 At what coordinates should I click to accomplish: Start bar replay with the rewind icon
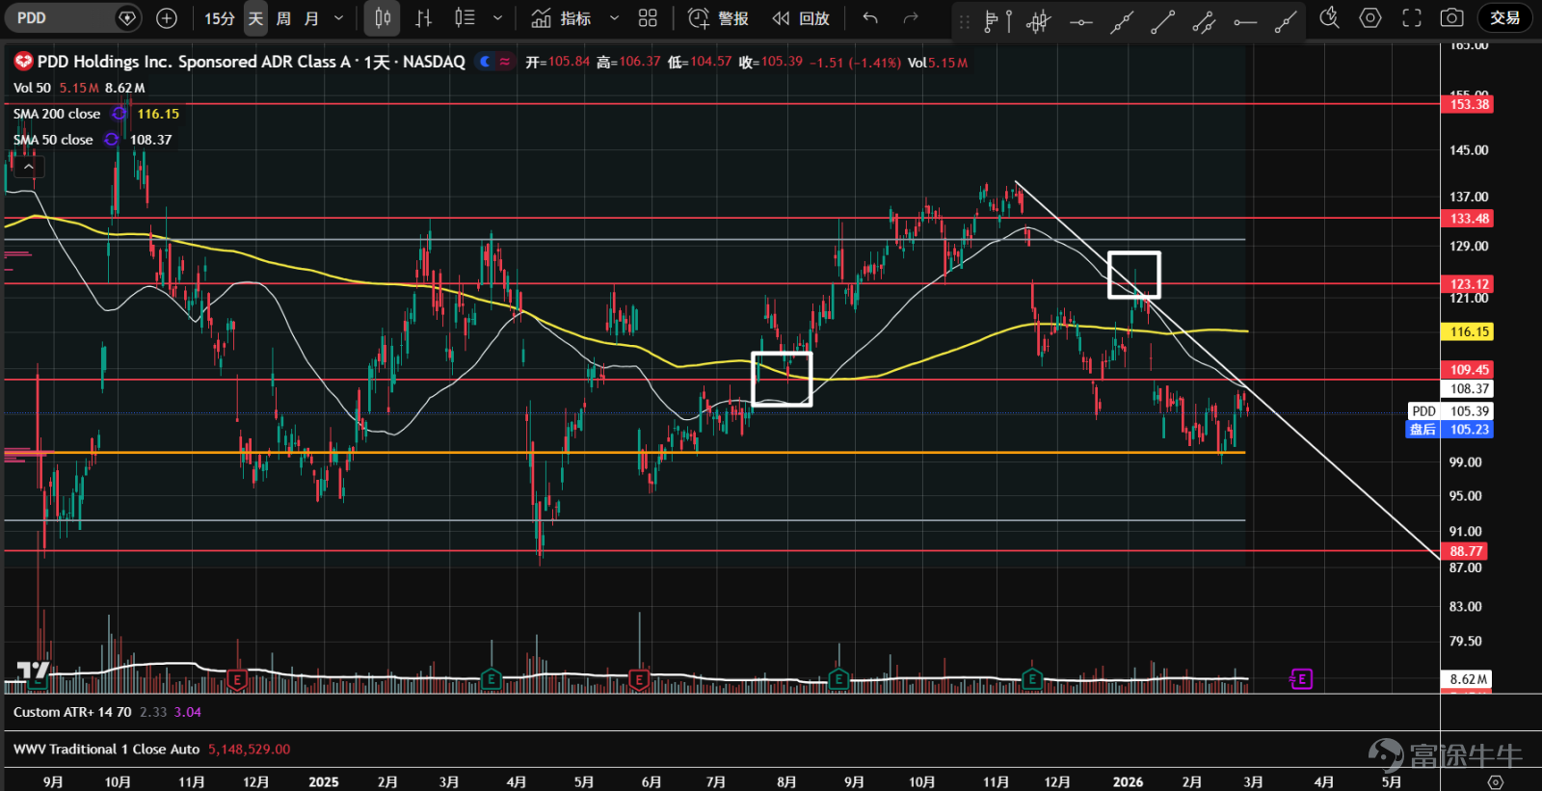pos(781,18)
